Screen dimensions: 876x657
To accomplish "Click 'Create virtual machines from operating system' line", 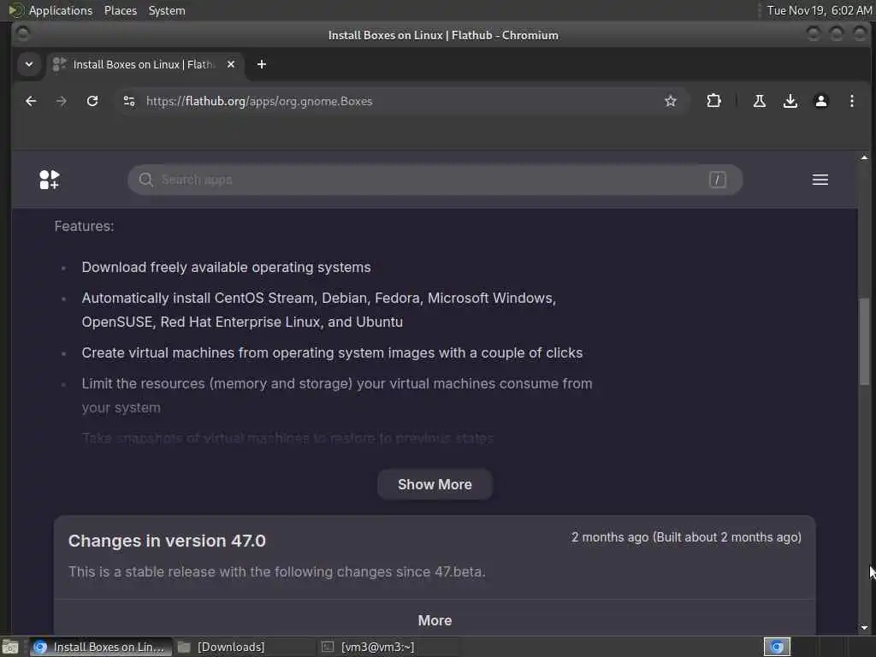I will coord(332,352).
